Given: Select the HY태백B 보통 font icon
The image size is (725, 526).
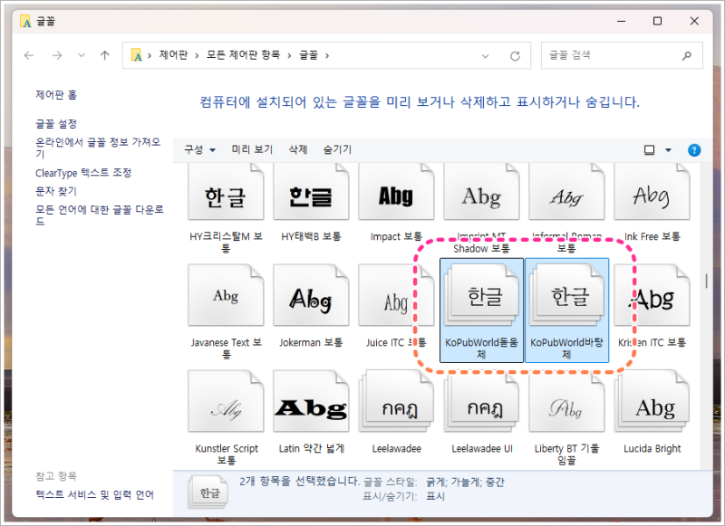Looking at the screenshot, I should (x=311, y=193).
